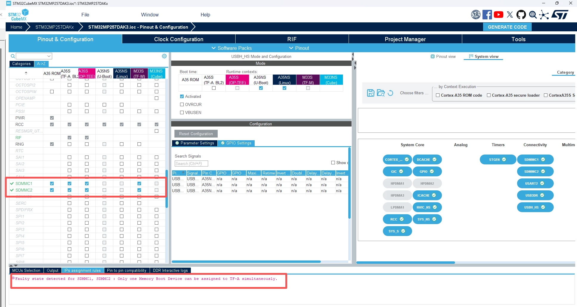Screen dimensions: 577x307
Task: Expand the Pinout dropdown menu
Action: [299, 48]
